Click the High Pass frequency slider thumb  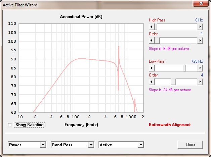(x=156, y=27)
